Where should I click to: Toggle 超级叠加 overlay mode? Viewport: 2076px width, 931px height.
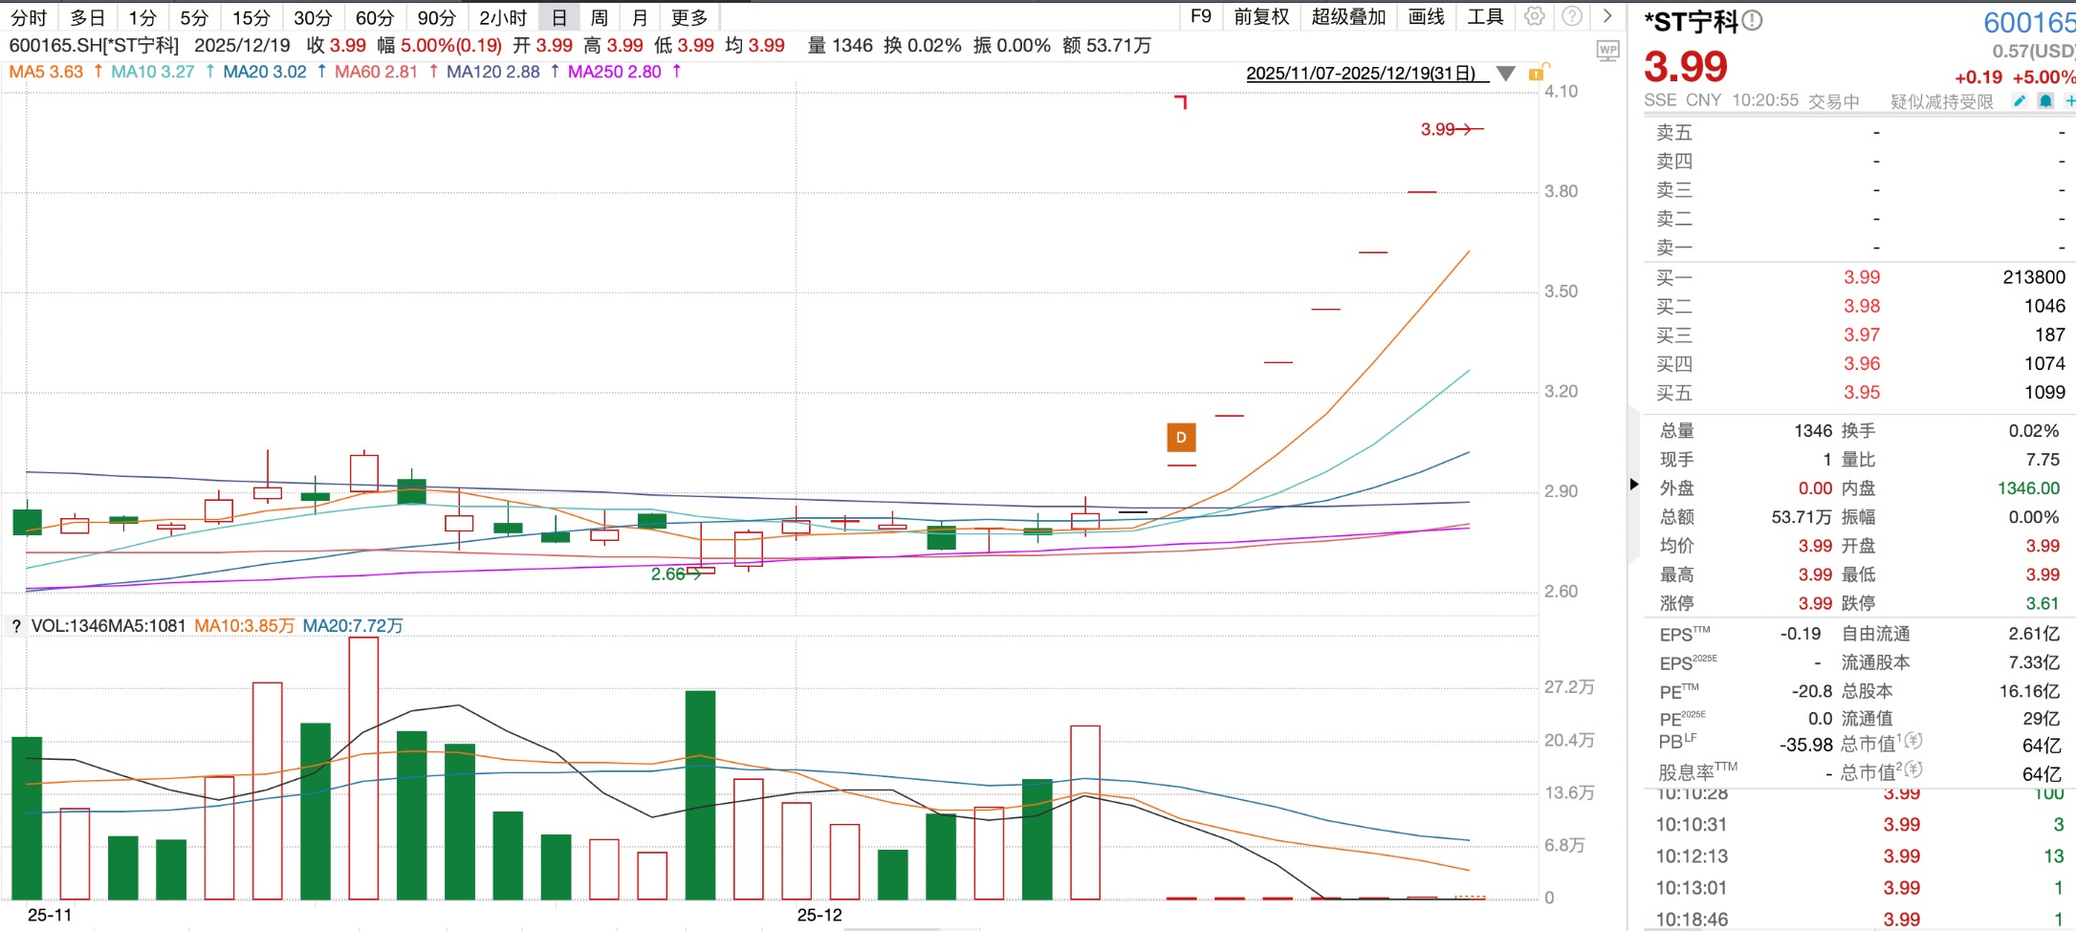point(1348,16)
